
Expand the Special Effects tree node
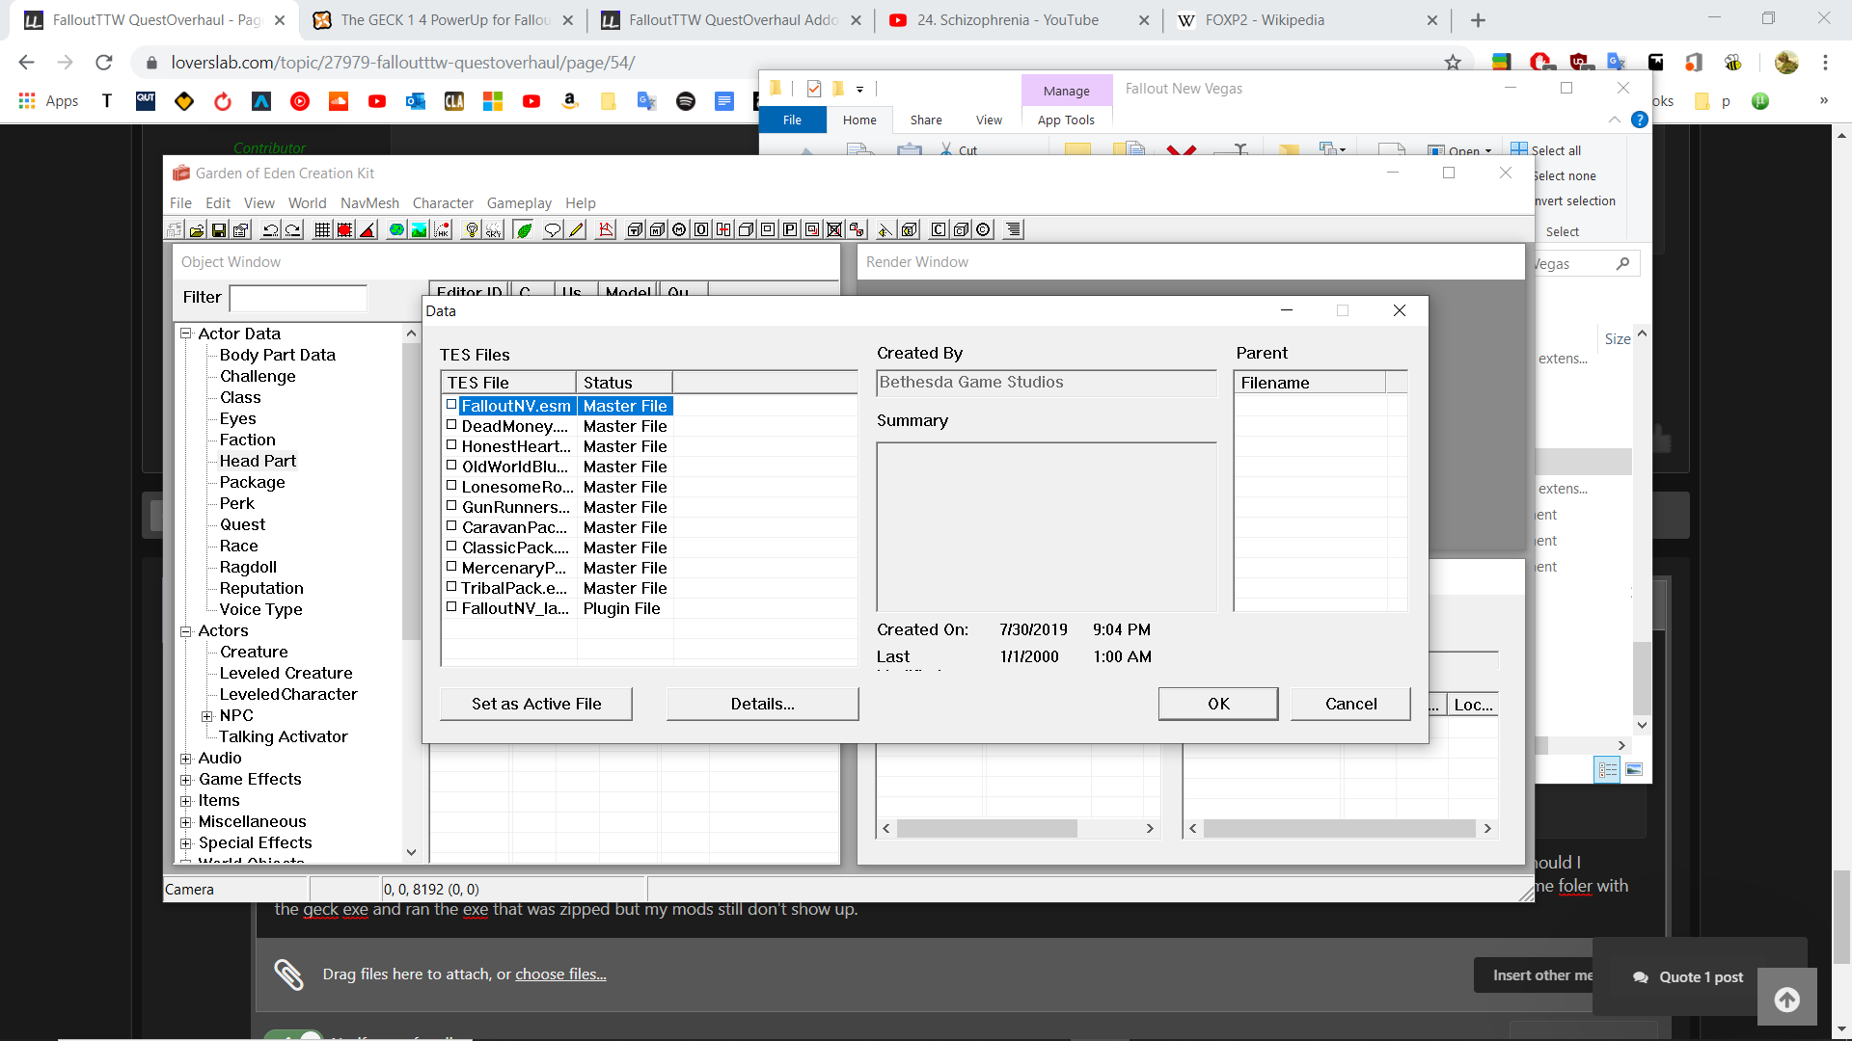tap(186, 843)
